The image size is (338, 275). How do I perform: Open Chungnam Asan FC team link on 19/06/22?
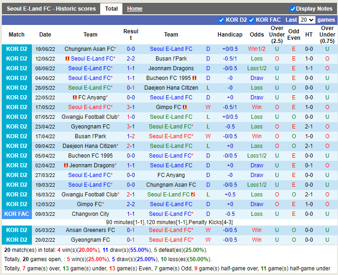89,49
